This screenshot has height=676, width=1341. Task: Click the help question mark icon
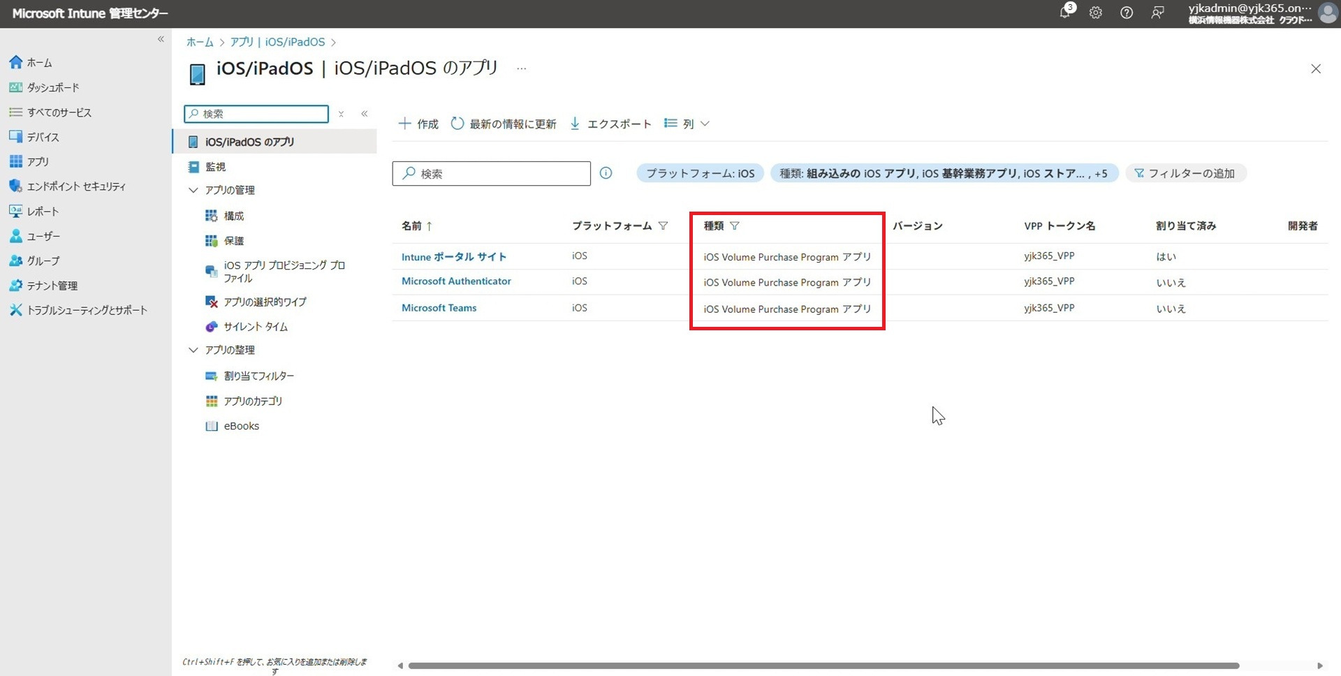click(1126, 13)
